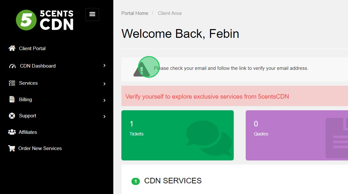
Task: Click the Billing document icon
Action: 12,99
